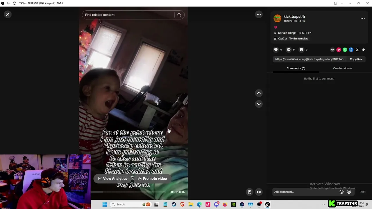Open comments via the speech bubble icon

point(289,50)
